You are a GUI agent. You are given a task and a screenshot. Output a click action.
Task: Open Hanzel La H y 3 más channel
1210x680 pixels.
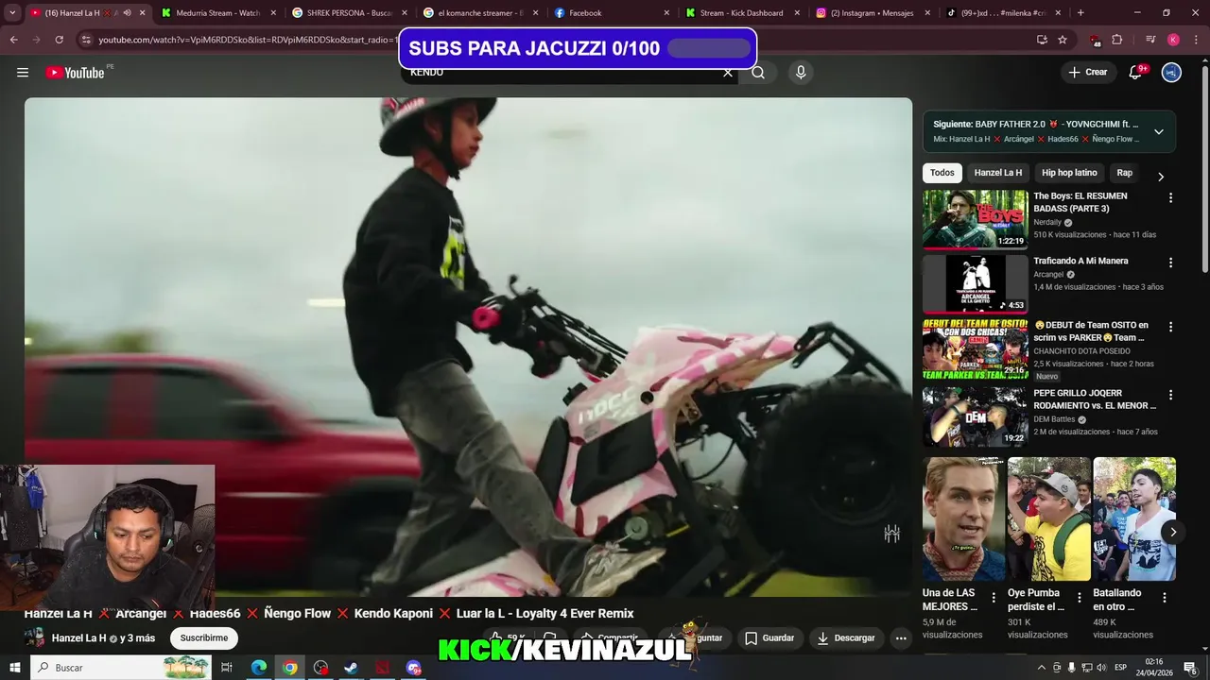coord(103,638)
